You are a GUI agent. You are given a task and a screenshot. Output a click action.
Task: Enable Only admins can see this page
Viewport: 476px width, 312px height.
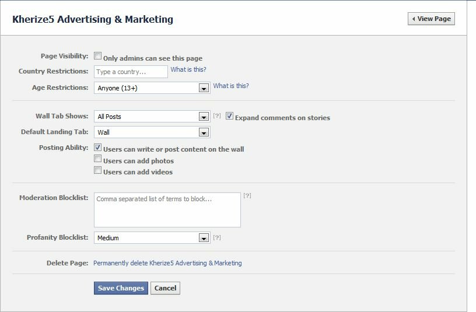pyautogui.click(x=97, y=56)
